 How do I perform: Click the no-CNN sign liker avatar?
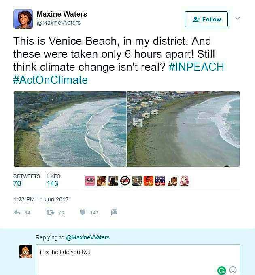pos(125,181)
